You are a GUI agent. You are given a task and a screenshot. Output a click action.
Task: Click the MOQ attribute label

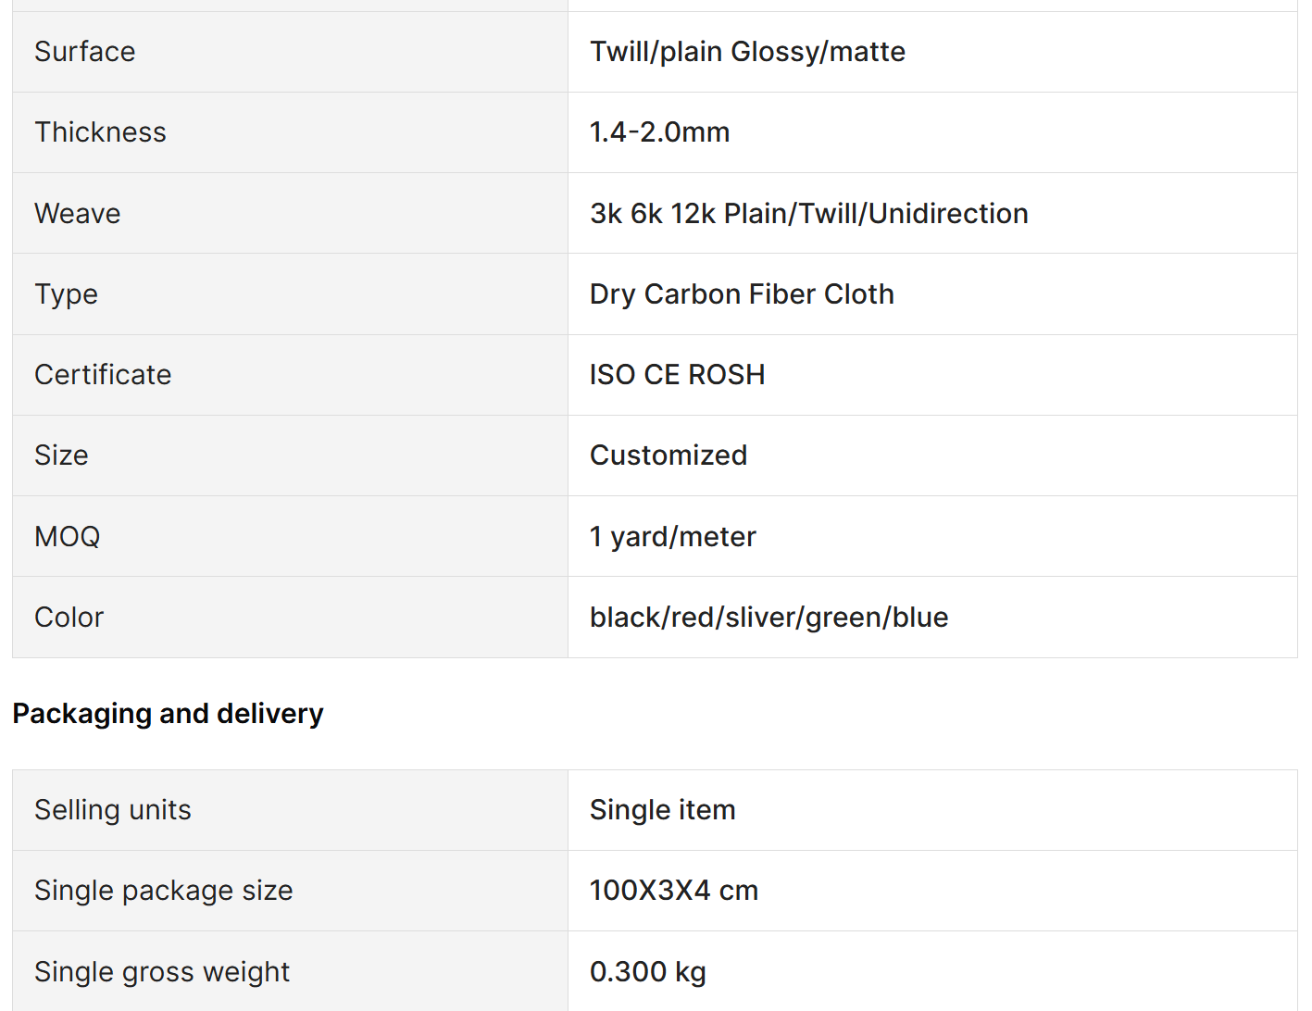coord(68,537)
